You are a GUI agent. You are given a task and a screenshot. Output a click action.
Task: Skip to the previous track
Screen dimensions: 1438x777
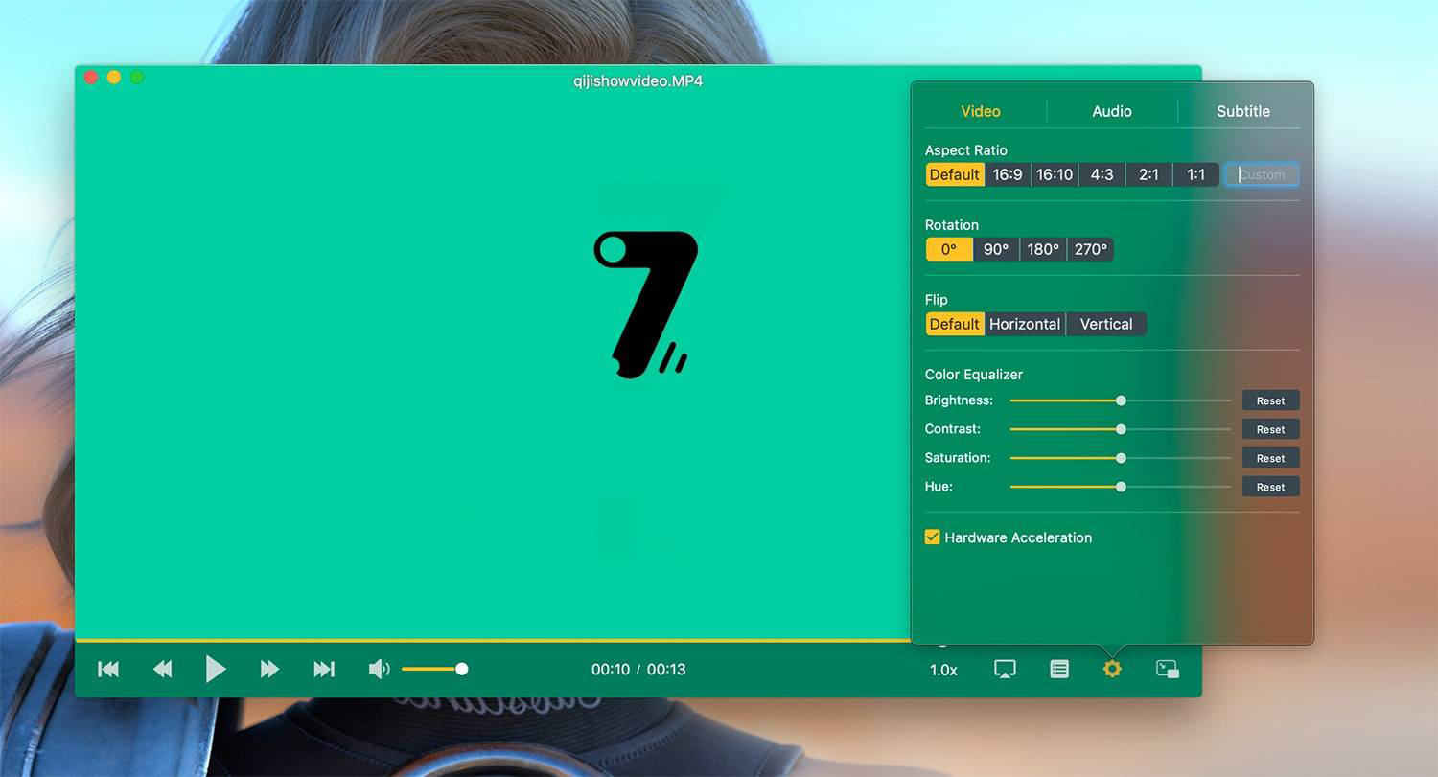point(108,670)
